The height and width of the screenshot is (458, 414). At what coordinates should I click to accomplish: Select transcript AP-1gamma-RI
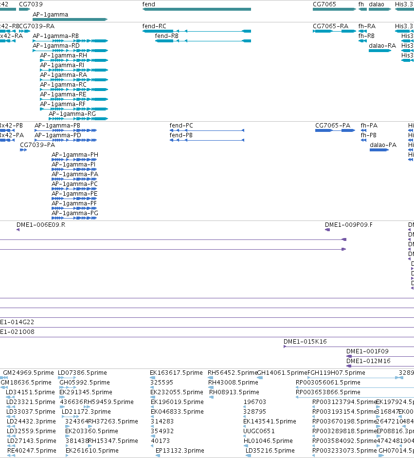(x=74, y=70)
